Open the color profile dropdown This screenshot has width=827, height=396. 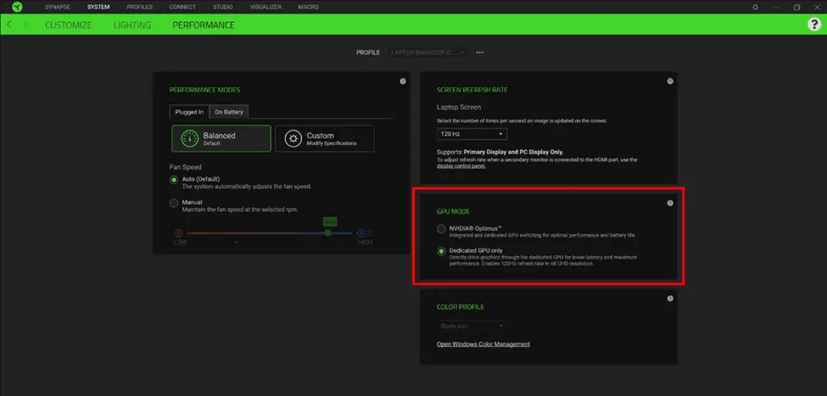[472, 326]
